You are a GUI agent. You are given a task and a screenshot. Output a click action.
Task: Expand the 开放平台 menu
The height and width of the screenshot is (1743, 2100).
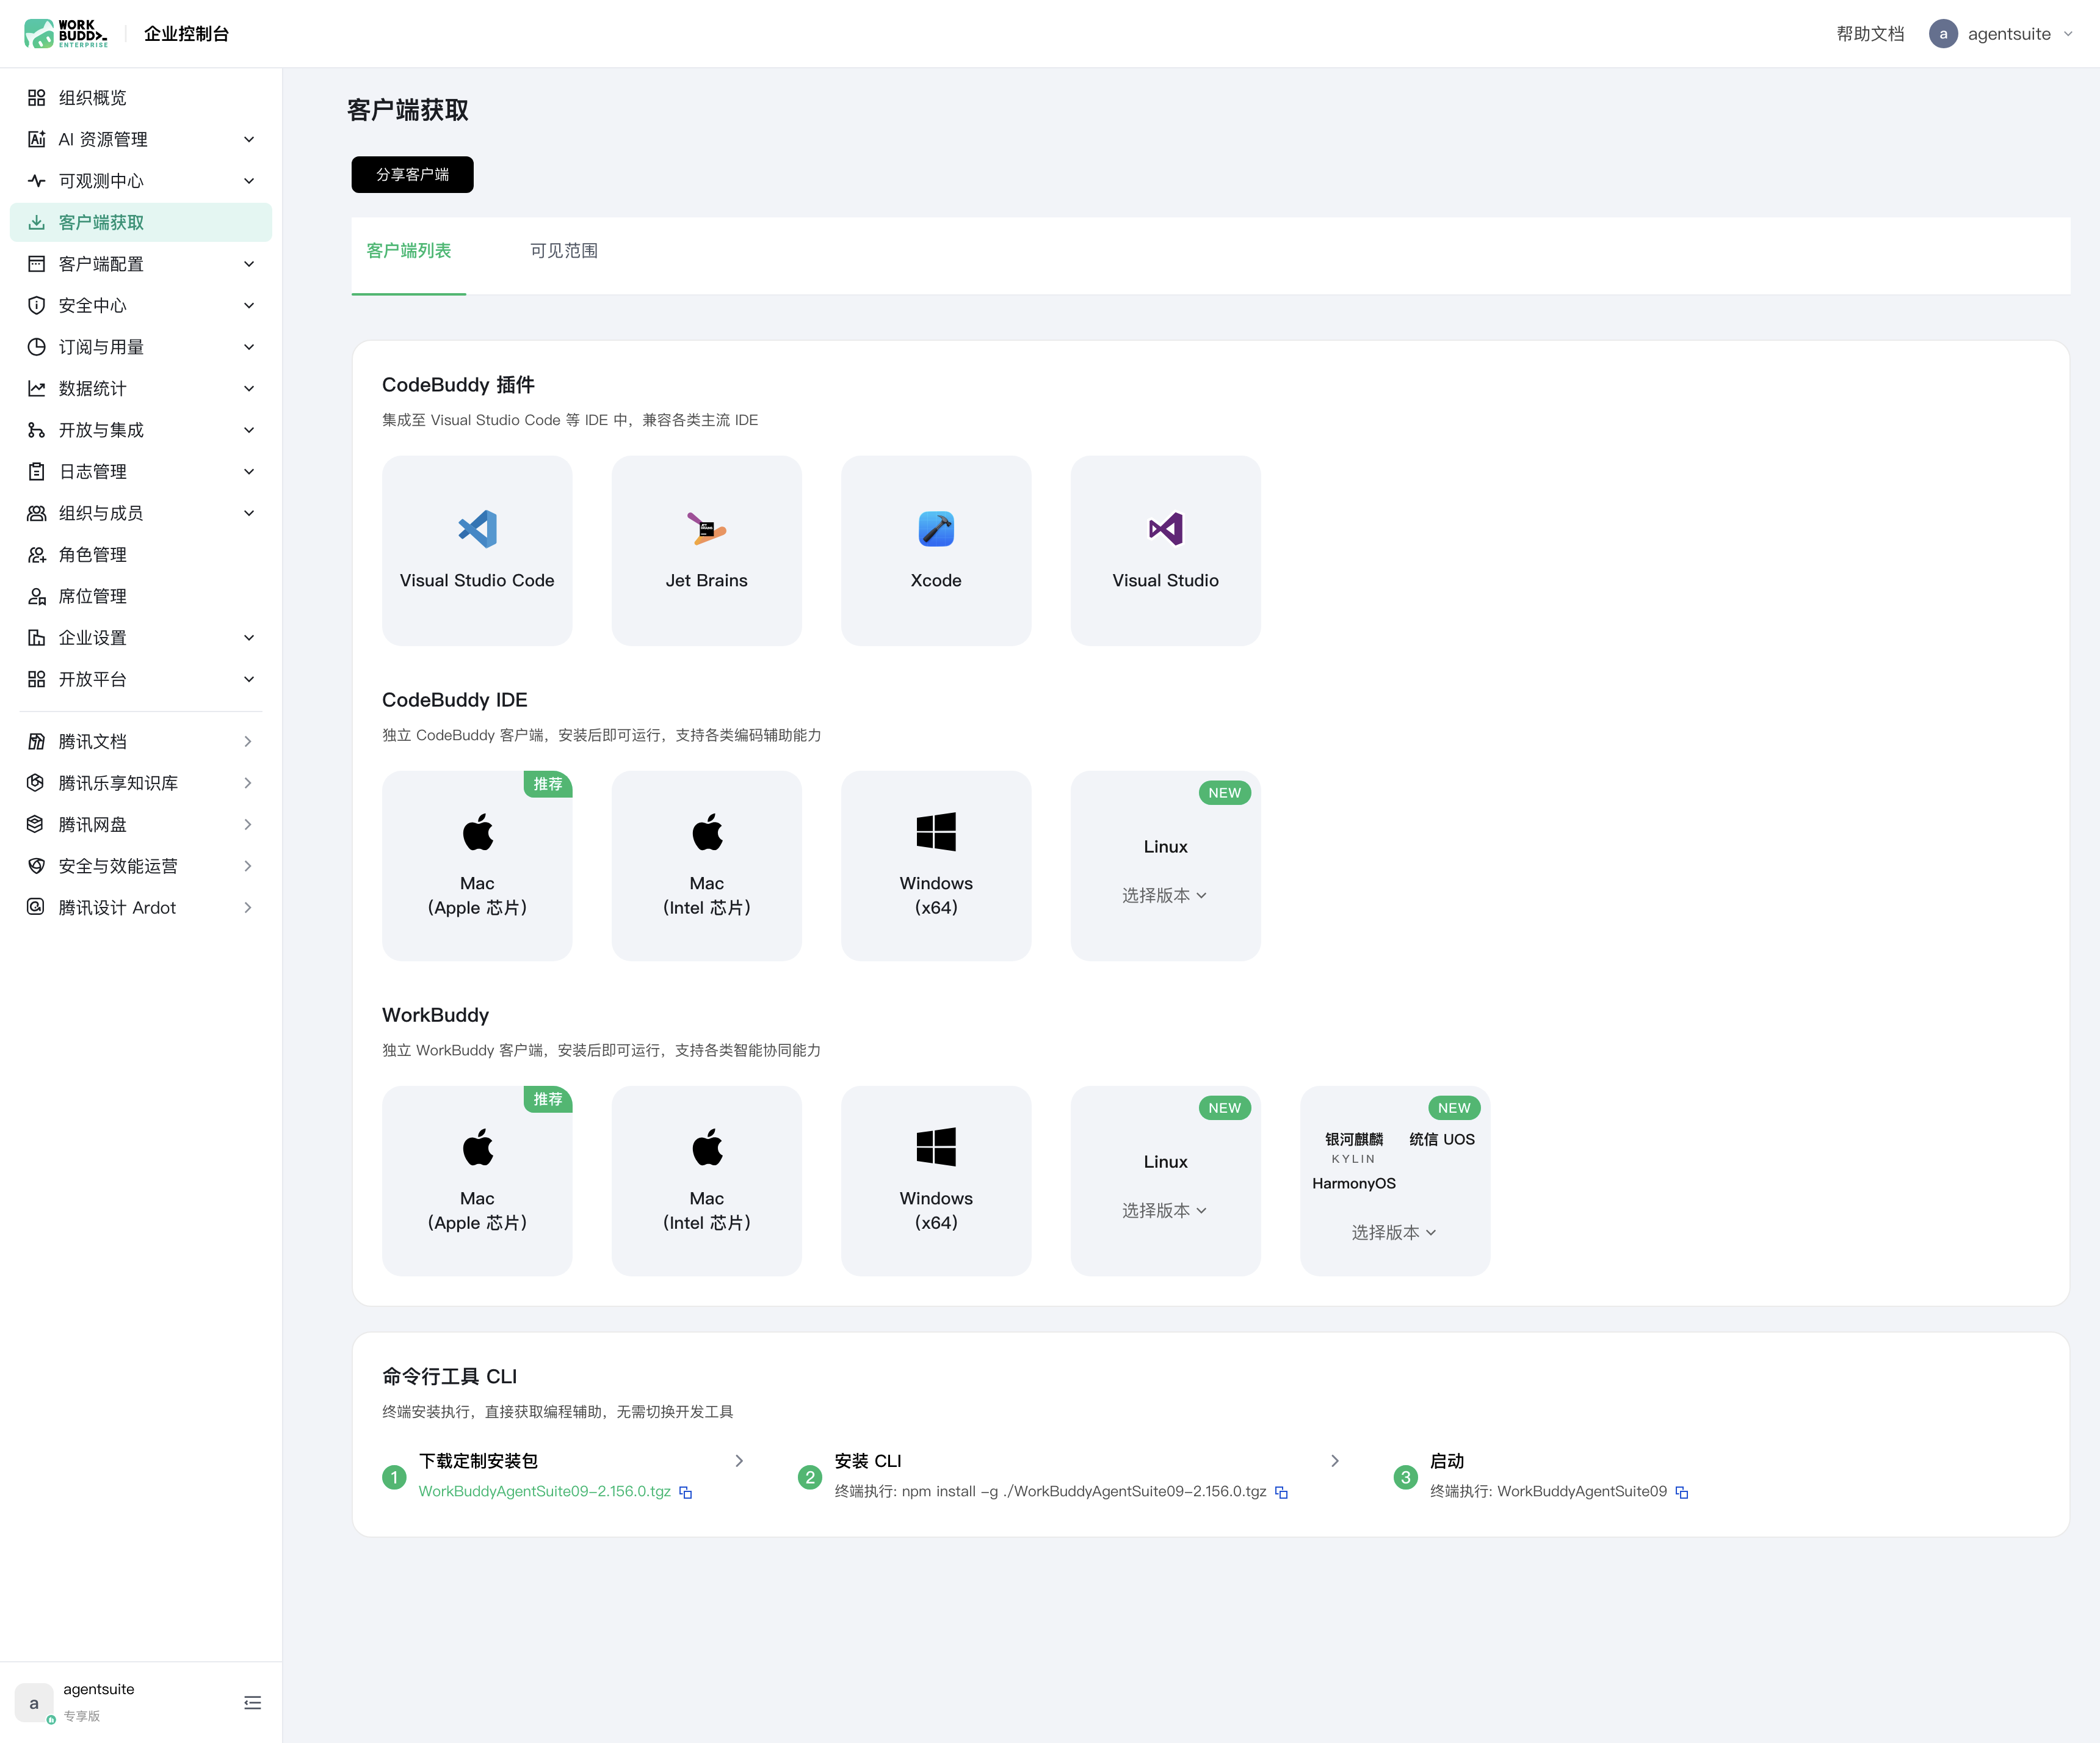coord(140,679)
